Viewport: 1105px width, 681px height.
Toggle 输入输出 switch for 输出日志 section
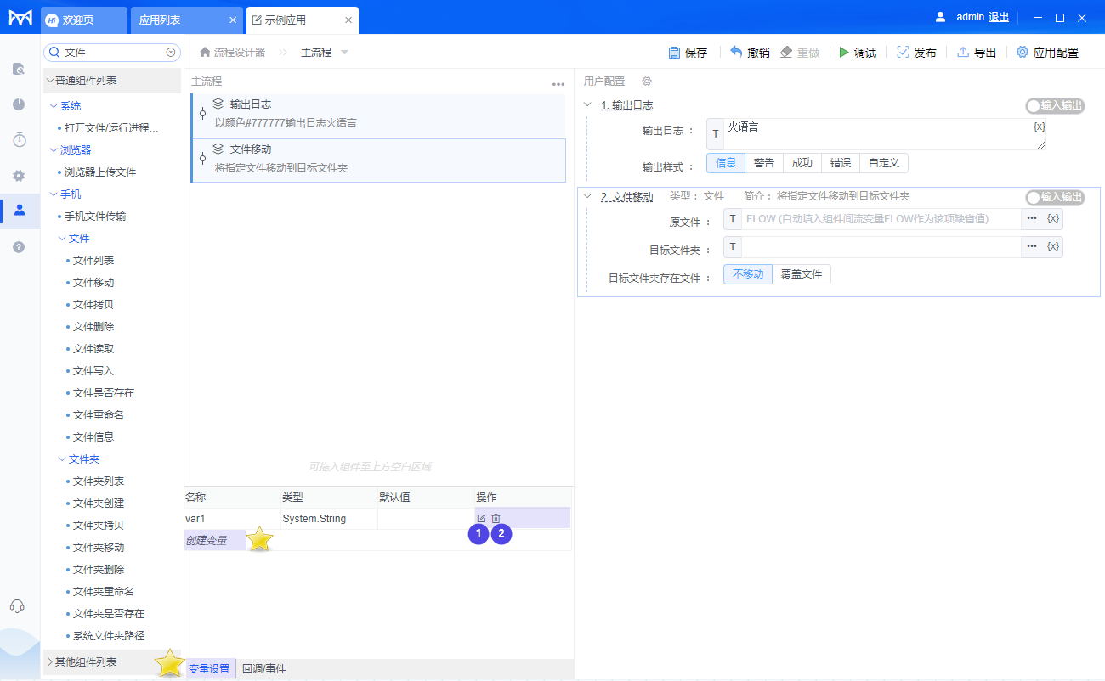[1055, 106]
